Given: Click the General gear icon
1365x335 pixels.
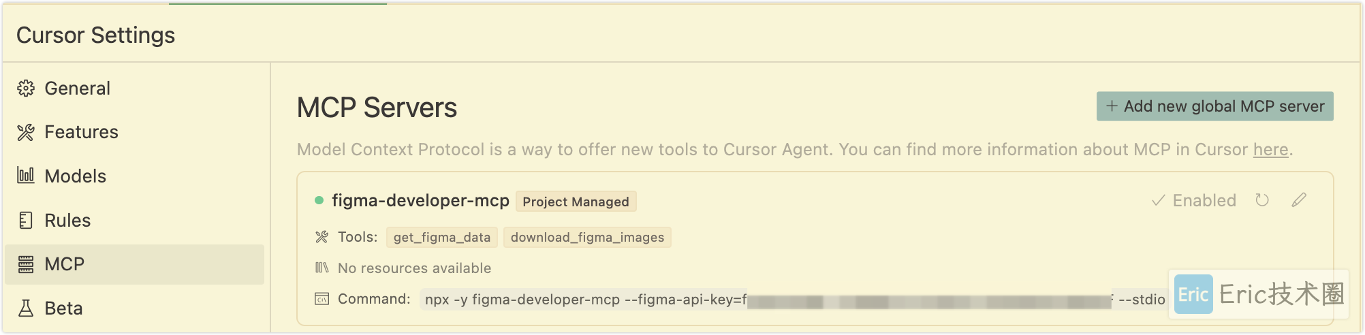Looking at the screenshot, I should 26,89.
